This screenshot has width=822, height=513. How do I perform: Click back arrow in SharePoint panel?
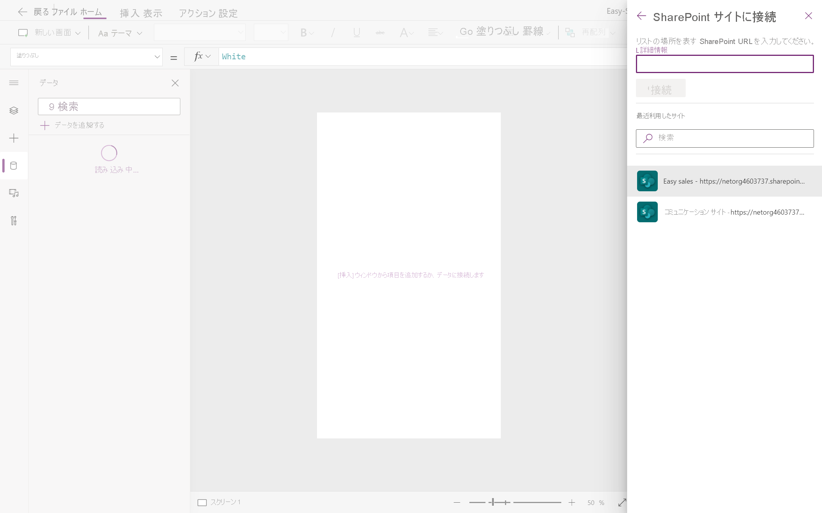pos(642,16)
